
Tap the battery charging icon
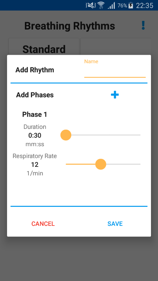[x=131, y=5]
